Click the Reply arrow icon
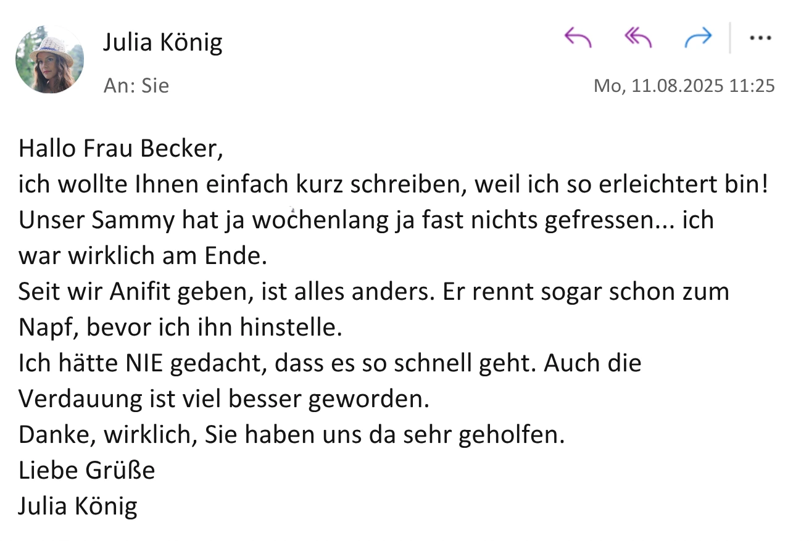The image size is (809, 541). pos(578,38)
